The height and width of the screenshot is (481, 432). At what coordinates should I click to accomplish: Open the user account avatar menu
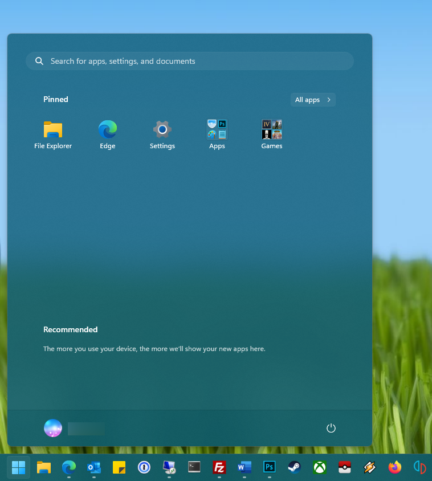53,428
